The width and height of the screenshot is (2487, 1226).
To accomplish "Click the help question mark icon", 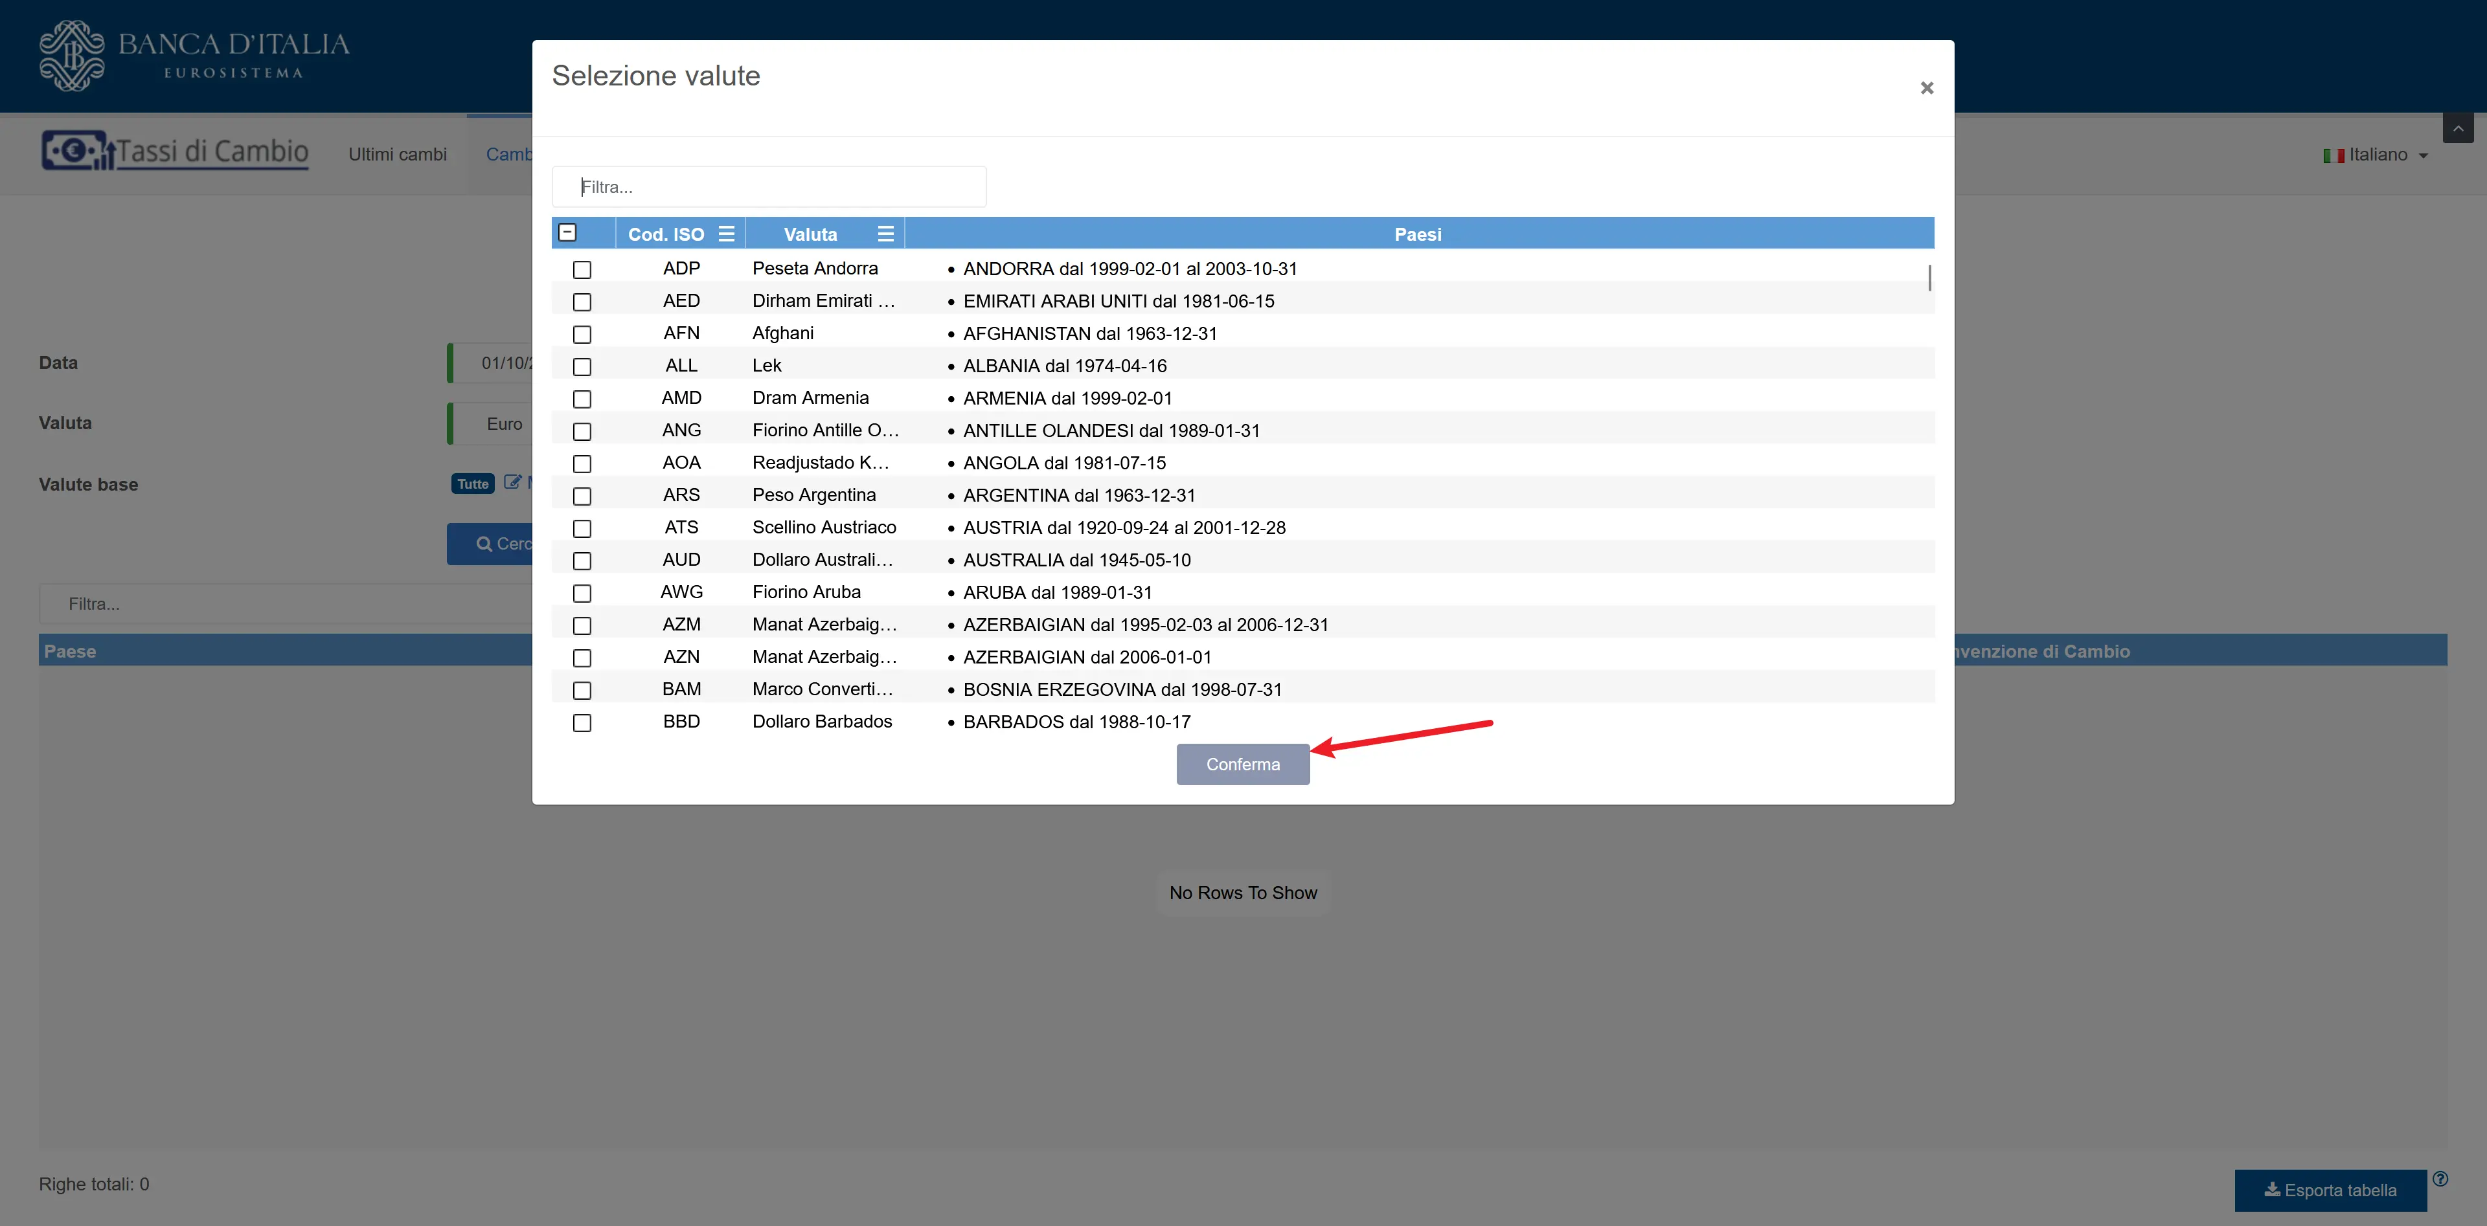I will click(2440, 1179).
